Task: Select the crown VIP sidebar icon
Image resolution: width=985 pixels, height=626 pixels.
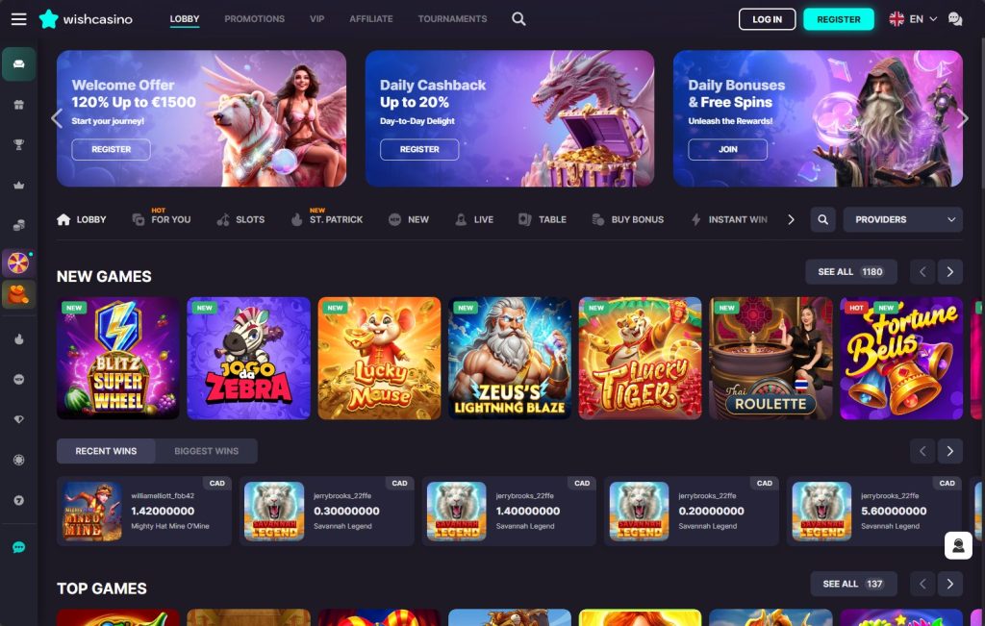Action: pyautogui.click(x=19, y=186)
